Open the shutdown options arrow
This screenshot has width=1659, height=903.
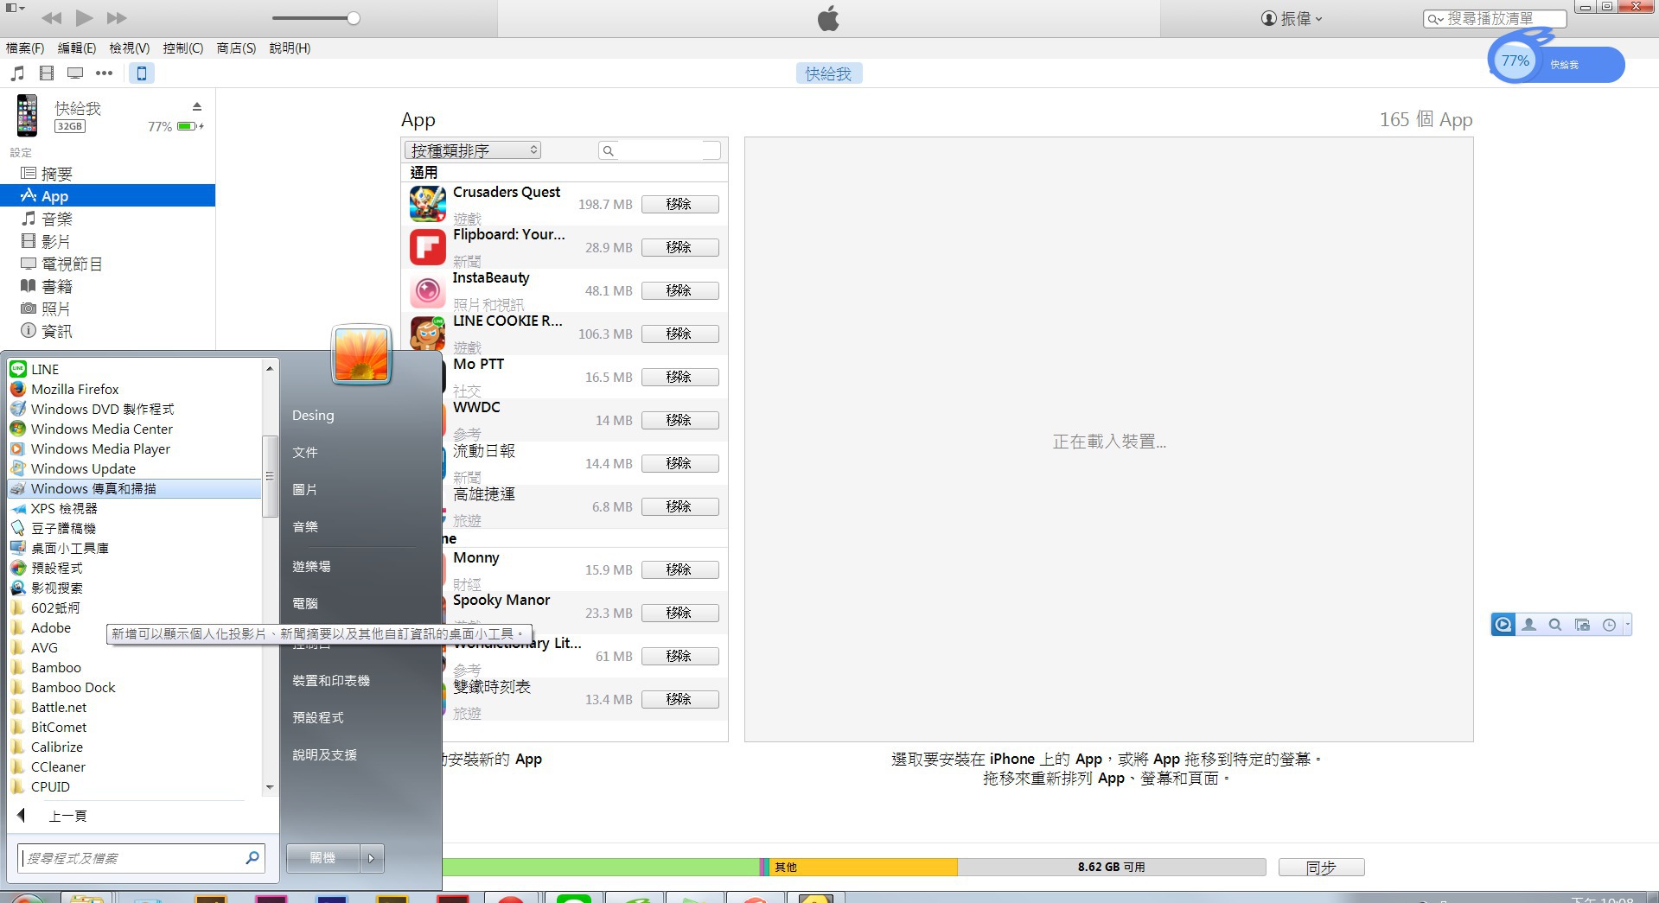[372, 858]
